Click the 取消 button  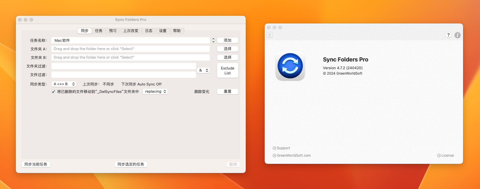[x=233, y=164]
